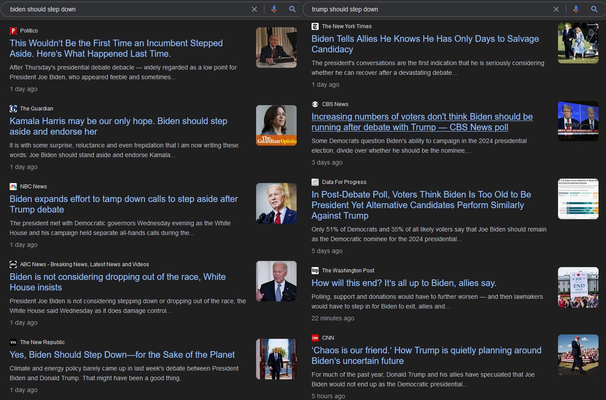The height and width of the screenshot is (400, 606).
Task: Click 'The New Republic' source name
Action: [x=42, y=342]
